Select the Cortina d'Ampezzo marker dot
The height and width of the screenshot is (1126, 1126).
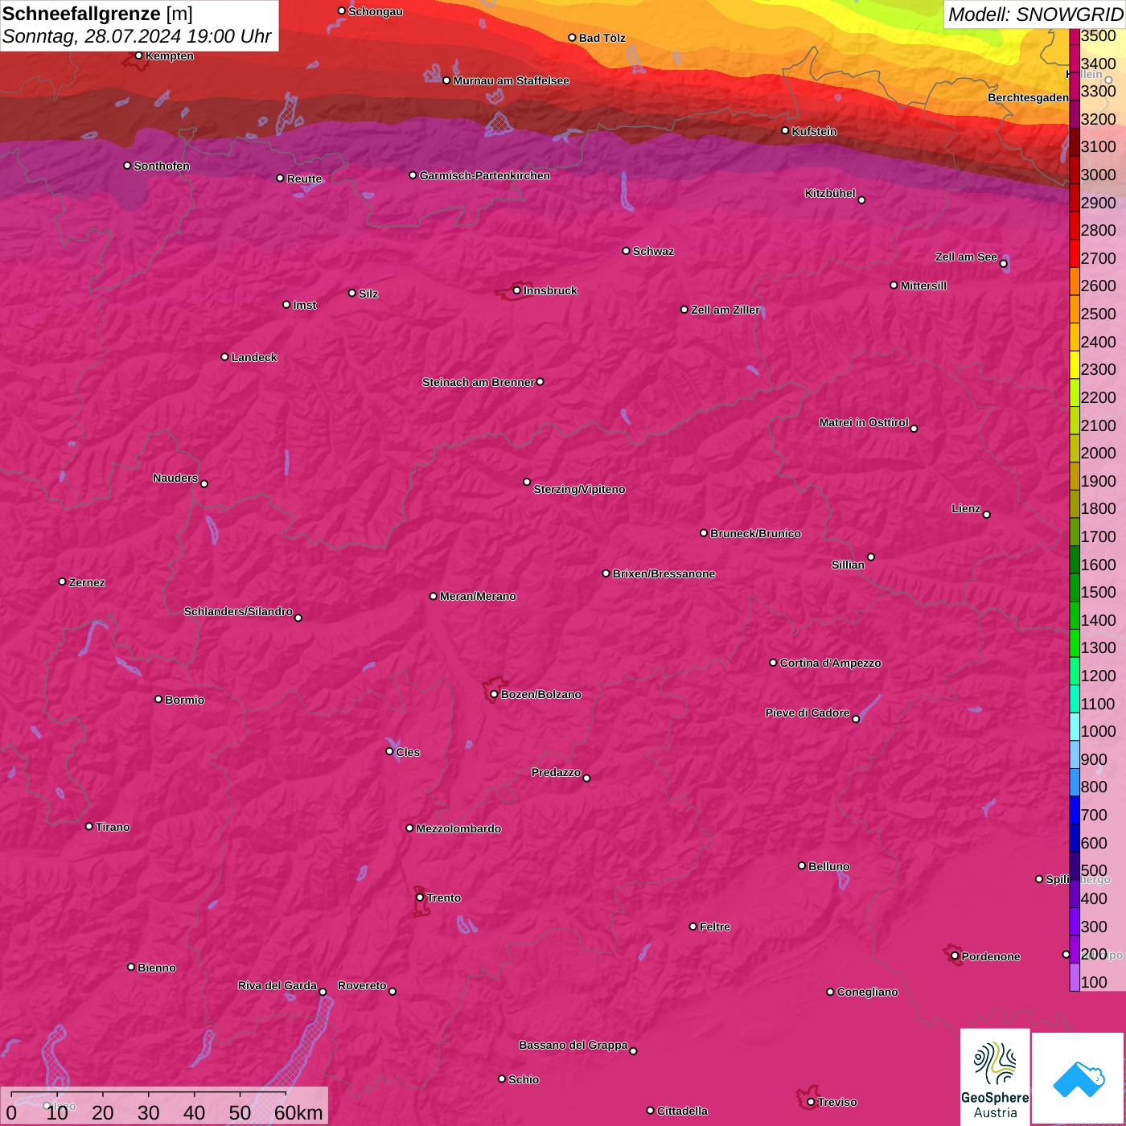coord(773,663)
